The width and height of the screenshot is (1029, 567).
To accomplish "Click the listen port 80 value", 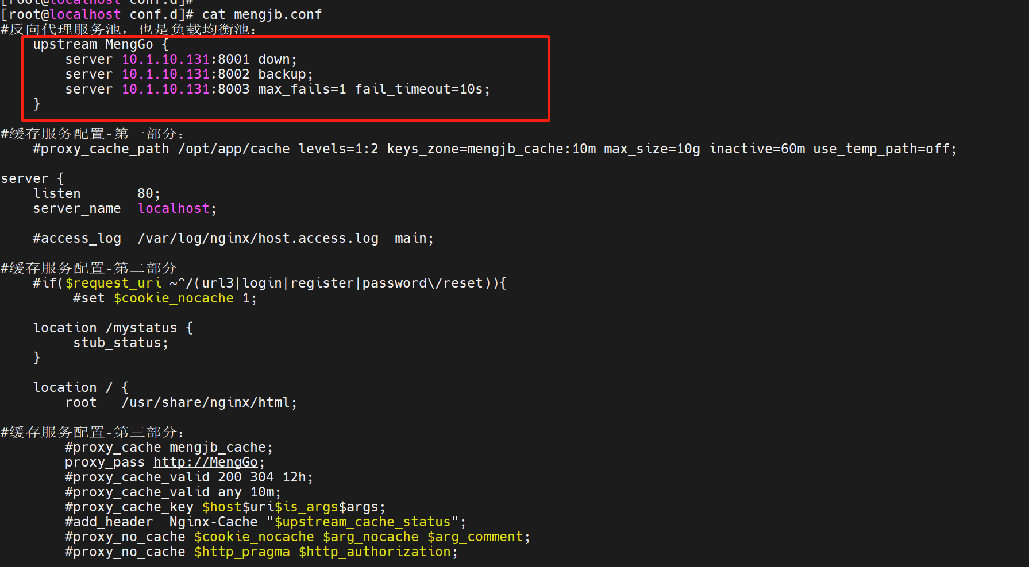I will pyautogui.click(x=145, y=193).
